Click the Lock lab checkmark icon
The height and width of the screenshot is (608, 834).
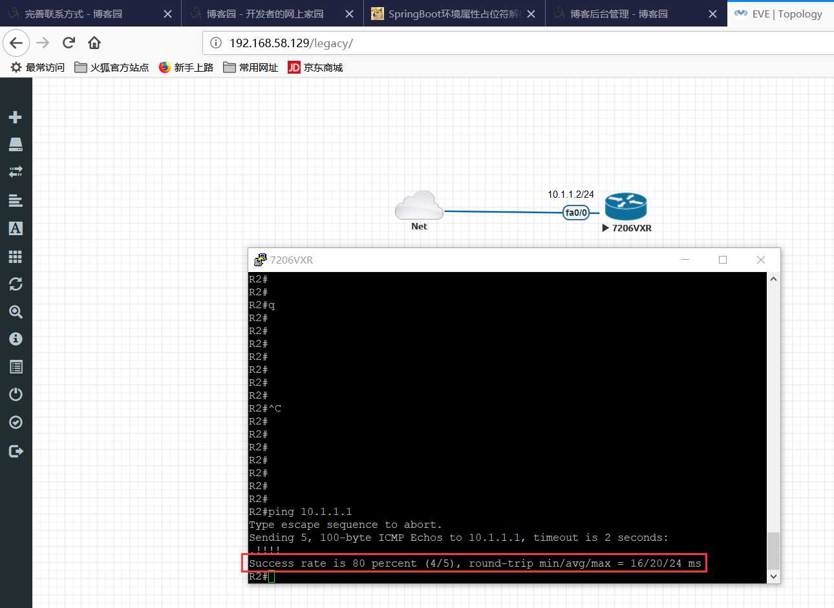coord(16,423)
